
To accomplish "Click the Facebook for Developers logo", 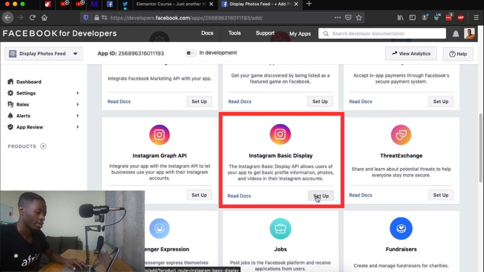I will click(x=60, y=34).
